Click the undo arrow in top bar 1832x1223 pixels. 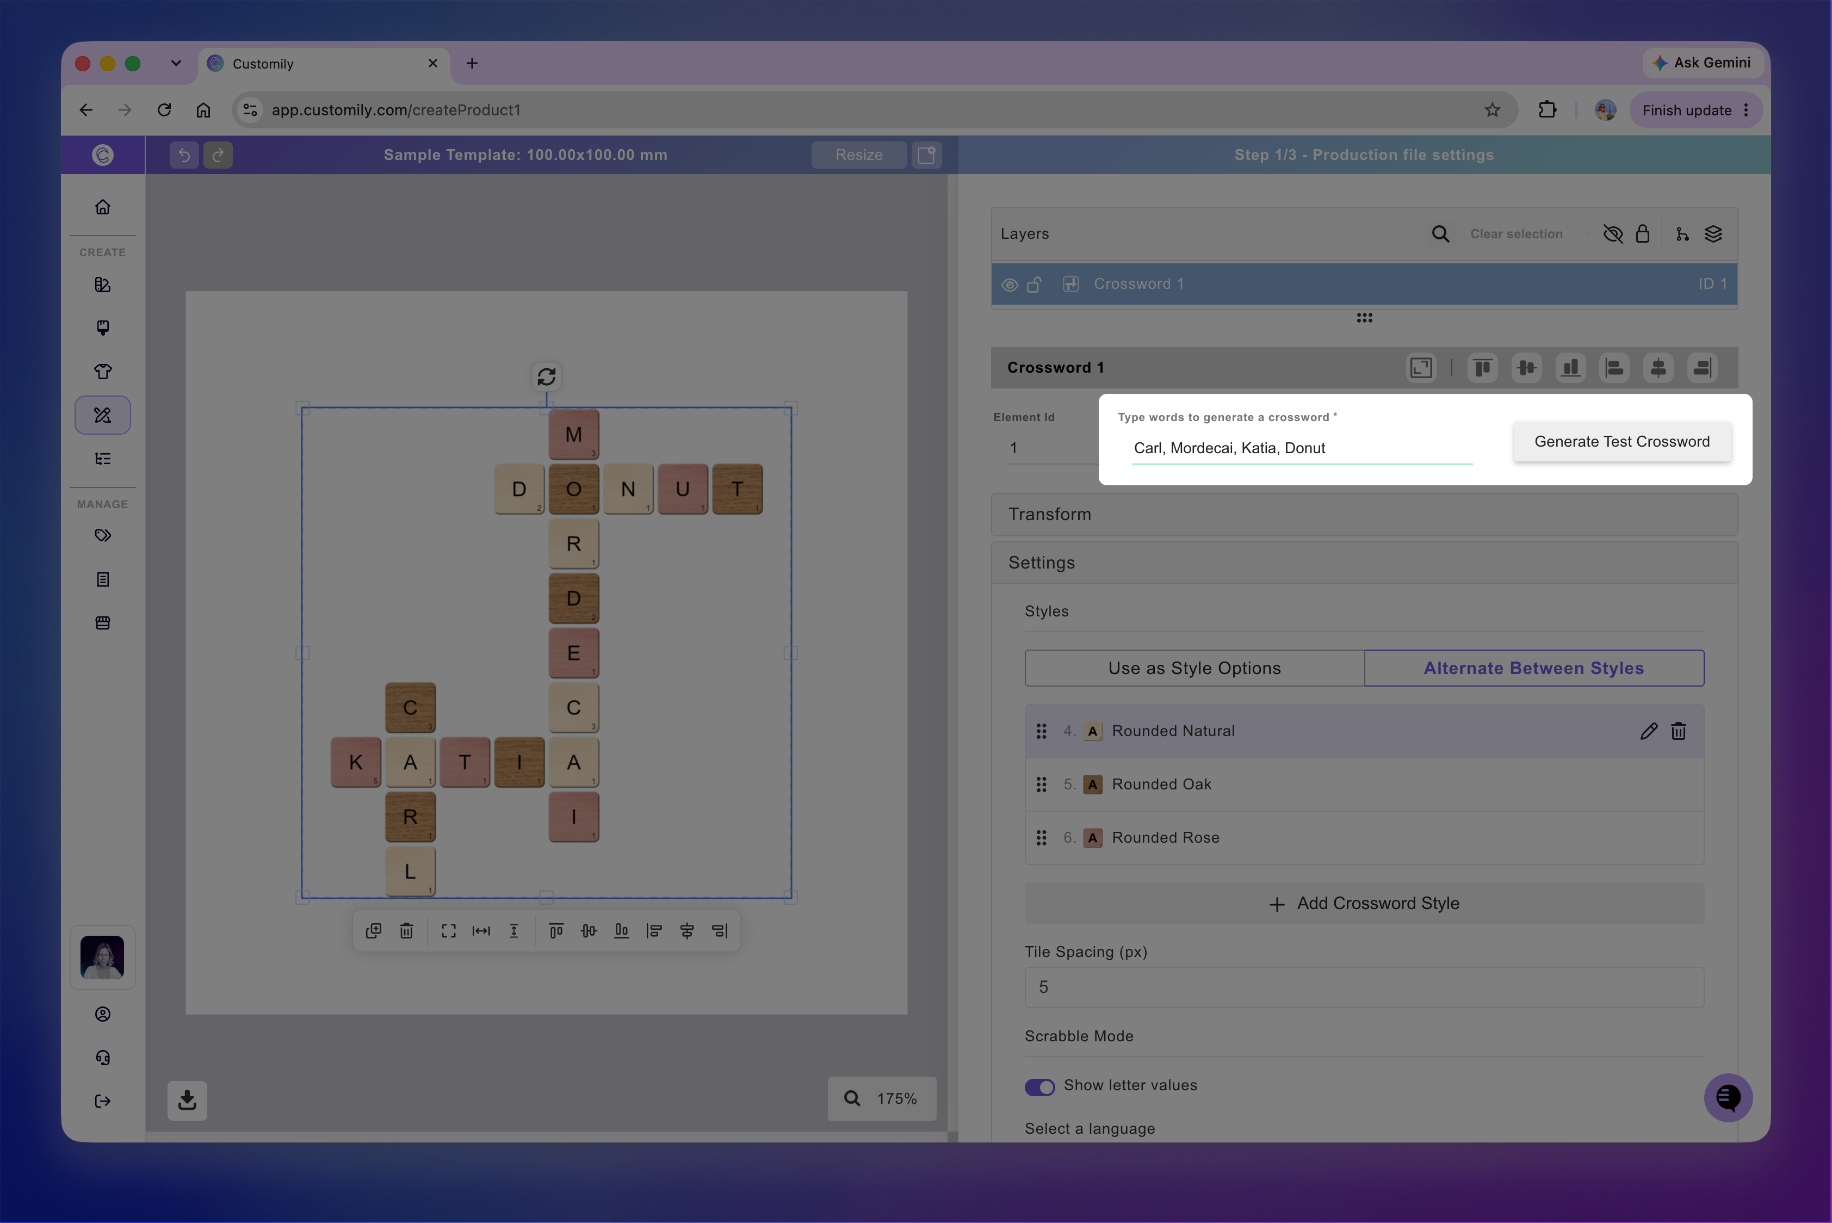[184, 155]
